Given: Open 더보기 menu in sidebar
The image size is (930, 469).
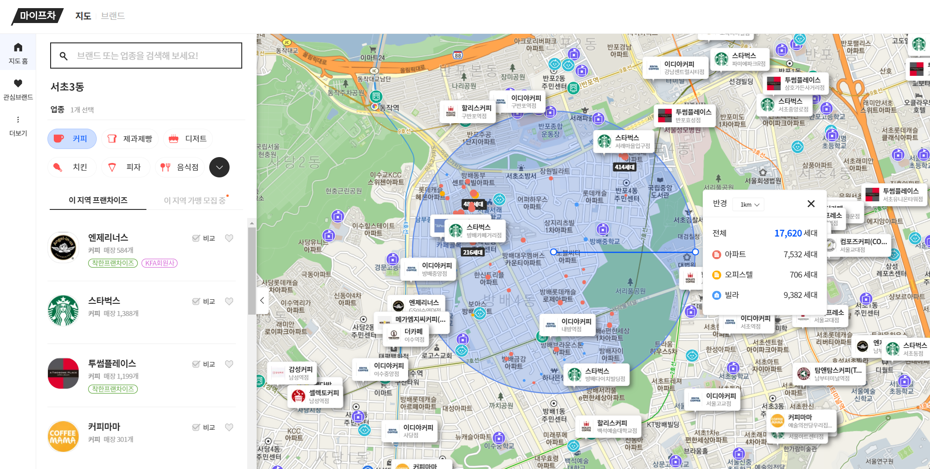Looking at the screenshot, I should click(x=18, y=125).
